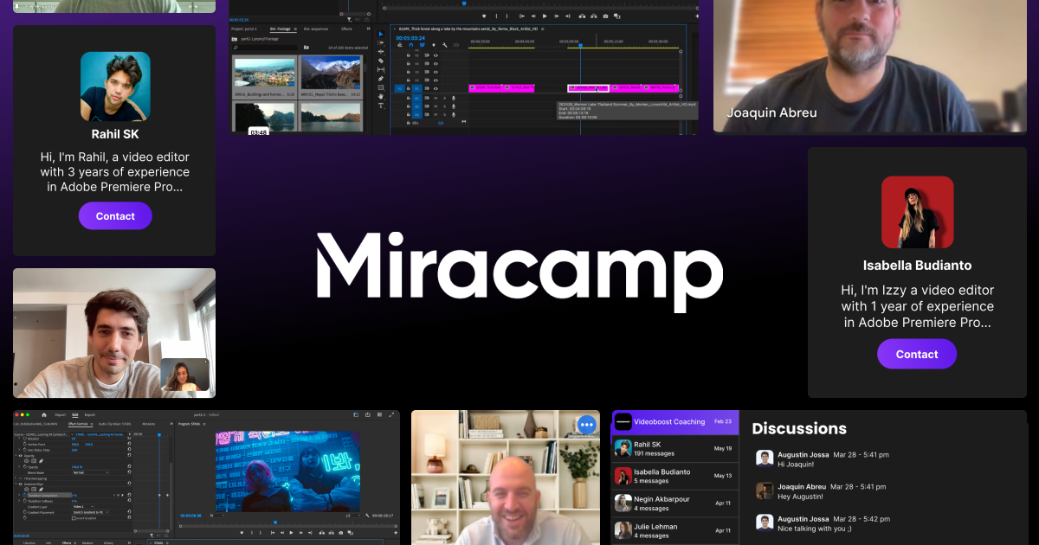Image resolution: width=1039 pixels, height=545 pixels.
Task: Select the Razor tool
Action: point(381,61)
